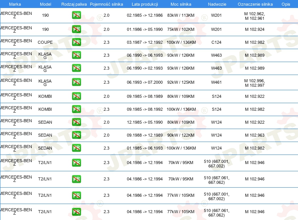This screenshot has height=220, width=298.
Task: Click fuel icon in the 01.1985 -> 06.1993 row
Action: [x=76, y=148]
